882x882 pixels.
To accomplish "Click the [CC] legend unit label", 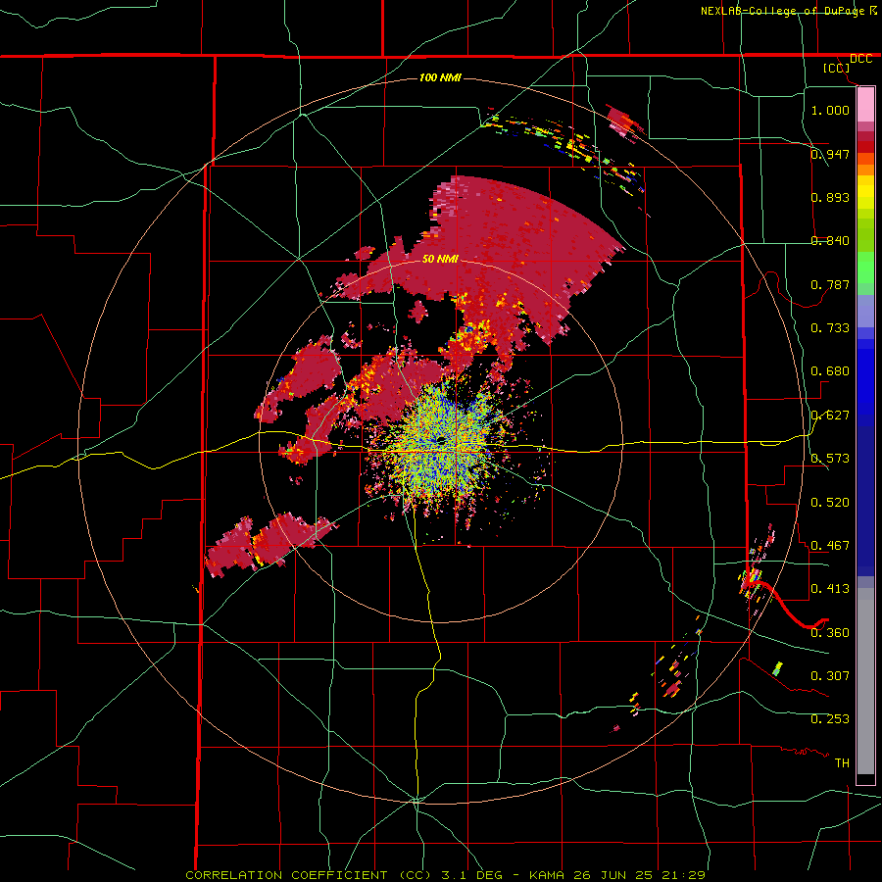I will click(x=836, y=68).
